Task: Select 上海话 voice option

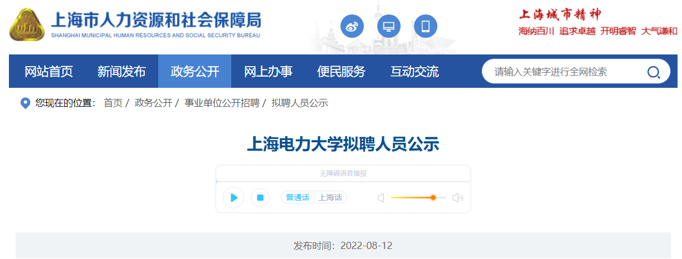Action: [x=330, y=197]
